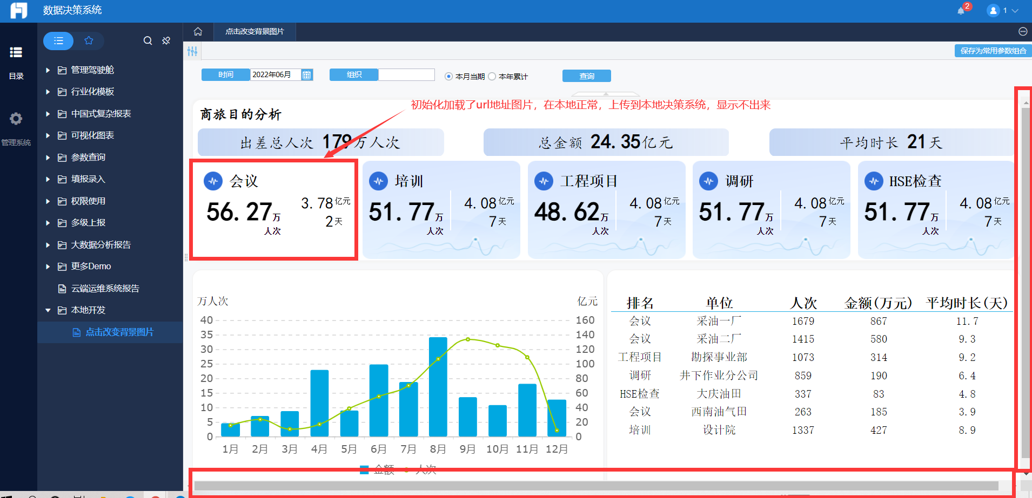Select the 点击改变背景图片 tab
The width and height of the screenshot is (1032, 498).
coord(254,32)
